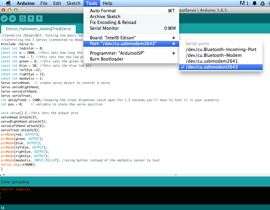Click 'const int leftEye =12;' line
270x210 pixels.
[x=21, y=70]
